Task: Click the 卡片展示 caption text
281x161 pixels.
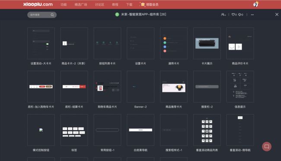Action: (x=207, y=63)
